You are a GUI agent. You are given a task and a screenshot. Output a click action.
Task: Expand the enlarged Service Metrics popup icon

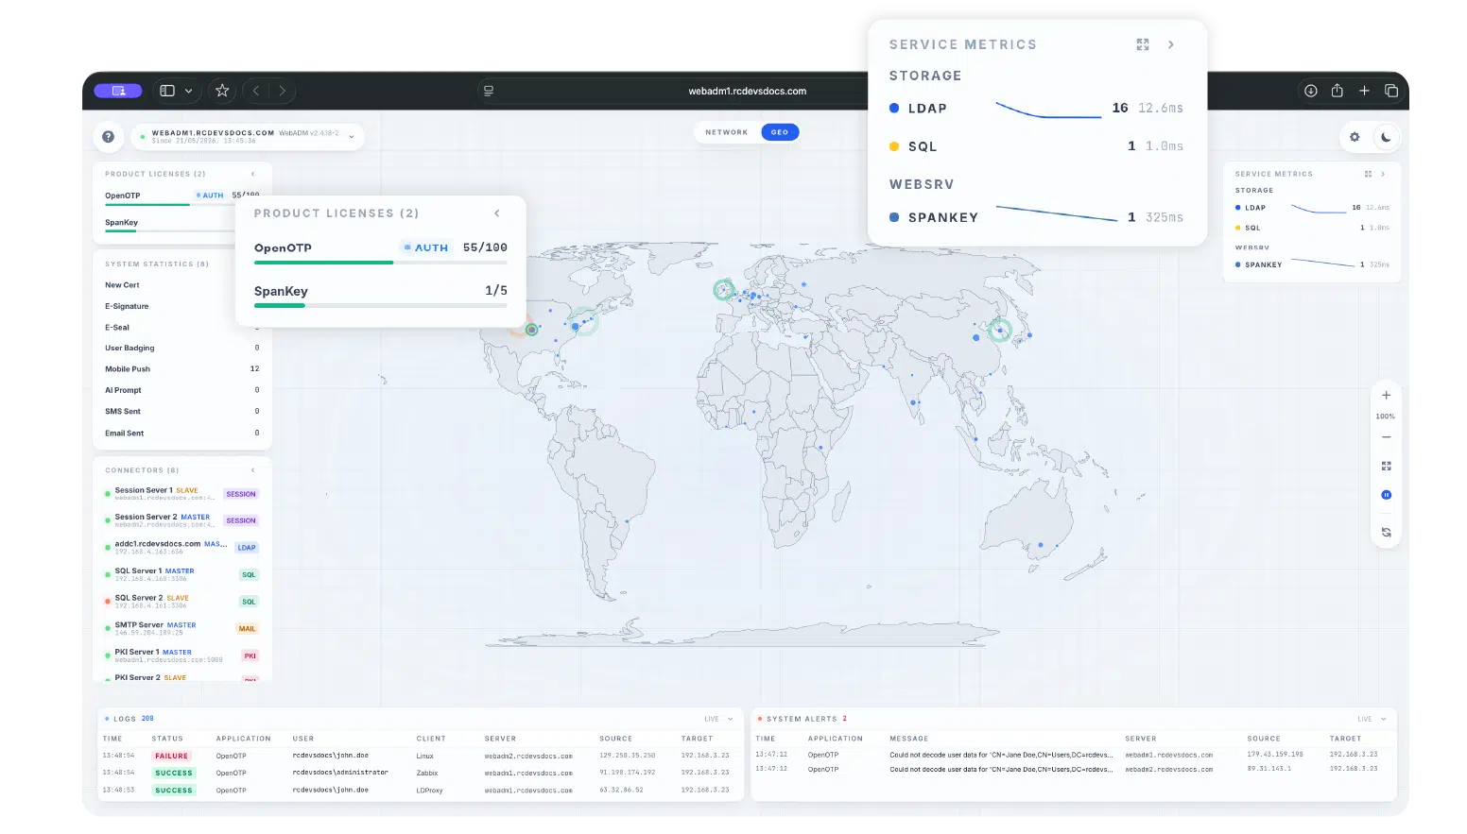point(1143,44)
